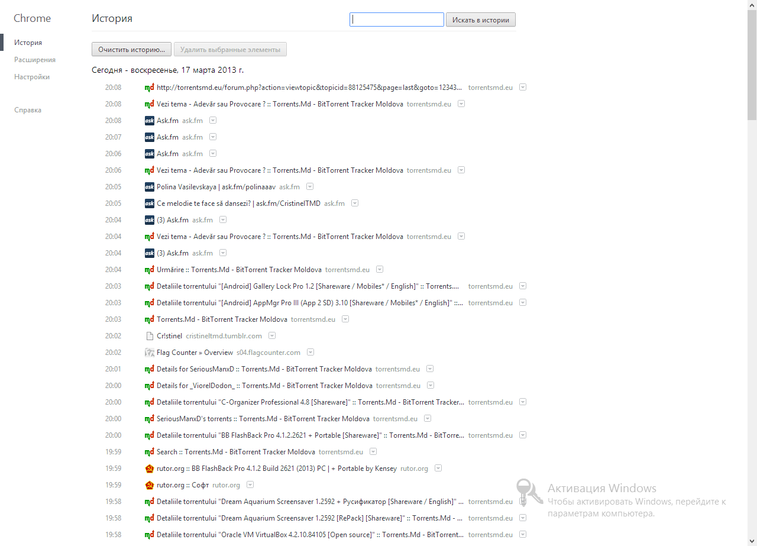Viewport: 757px width, 546px height.
Task: Open the dropdown arrow for Polina Vasilevskaya entry
Action: (x=310, y=186)
